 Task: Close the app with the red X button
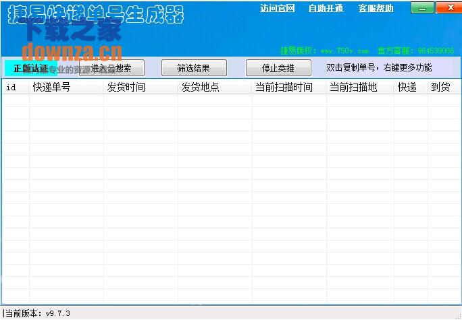pos(448,8)
